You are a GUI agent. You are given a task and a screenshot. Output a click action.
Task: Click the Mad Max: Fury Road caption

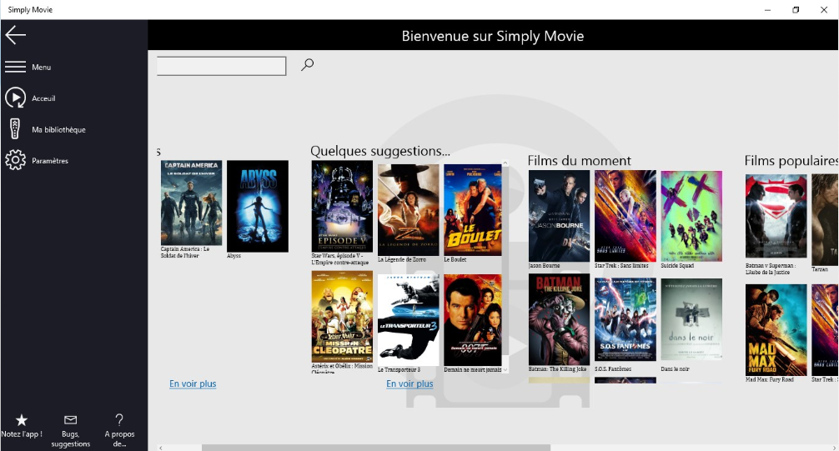[770, 379]
